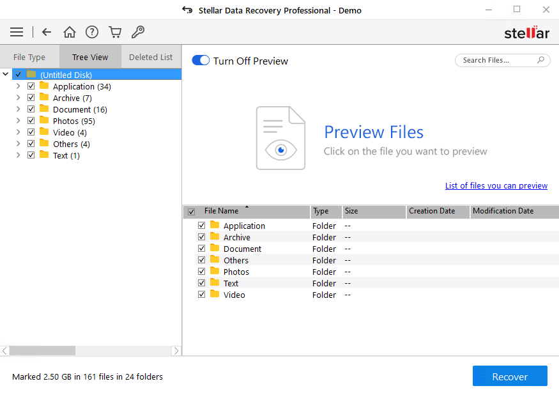Open Help question mark icon
Viewport: 559px width, 395px height.
[92, 32]
